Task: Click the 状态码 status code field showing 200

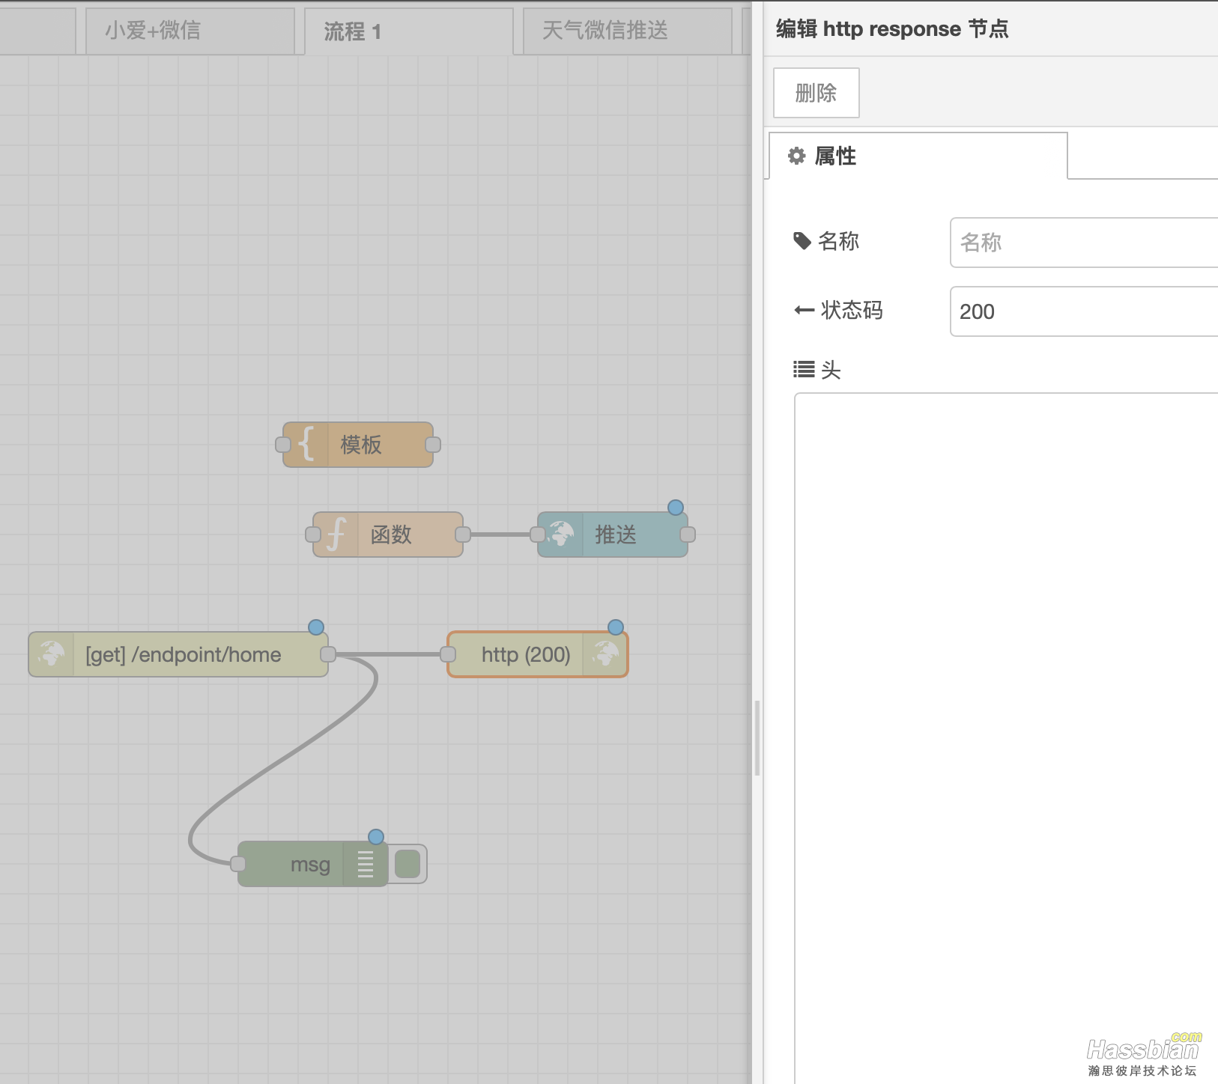Action: pos(1084,311)
